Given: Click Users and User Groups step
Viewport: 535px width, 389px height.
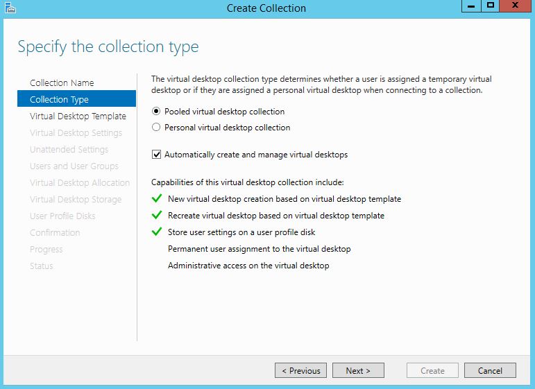Looking at the screenshot, I should 74,166.
